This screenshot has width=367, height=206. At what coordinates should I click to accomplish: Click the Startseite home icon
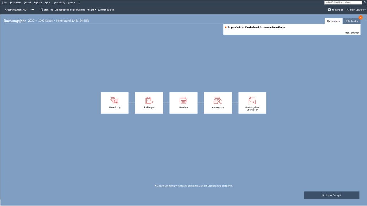[41, 10]
